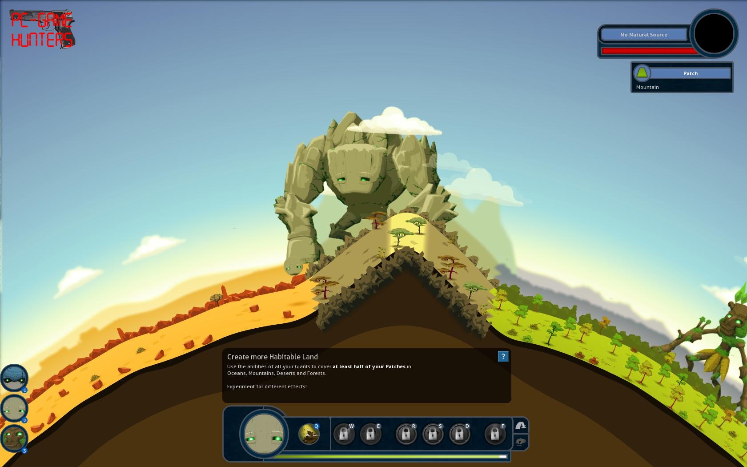The height and width of the screenshot is (467, 747).
Task: Click the 'Mountain' patch type text
Action: pyautogui.click(x=647, y=87)
